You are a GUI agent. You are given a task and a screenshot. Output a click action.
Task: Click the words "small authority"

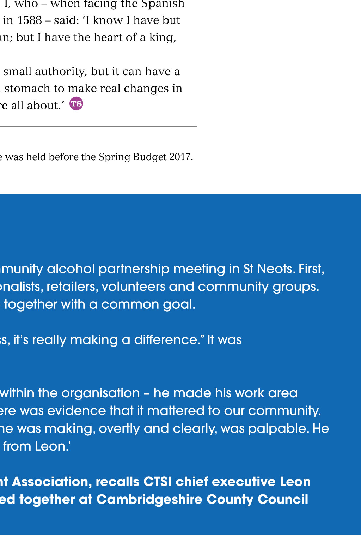44,72
